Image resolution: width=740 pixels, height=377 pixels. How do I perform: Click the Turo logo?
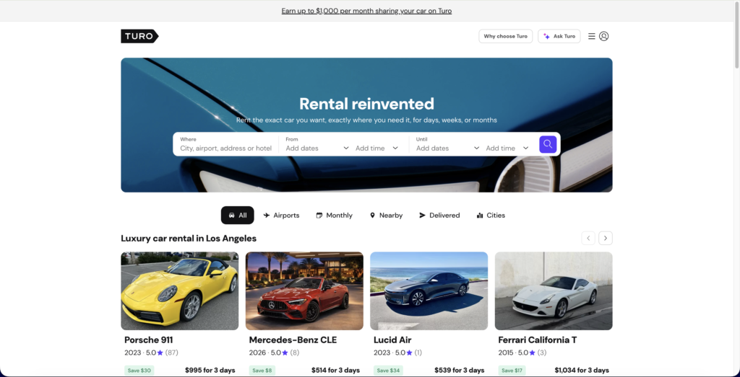coord(139,36)
